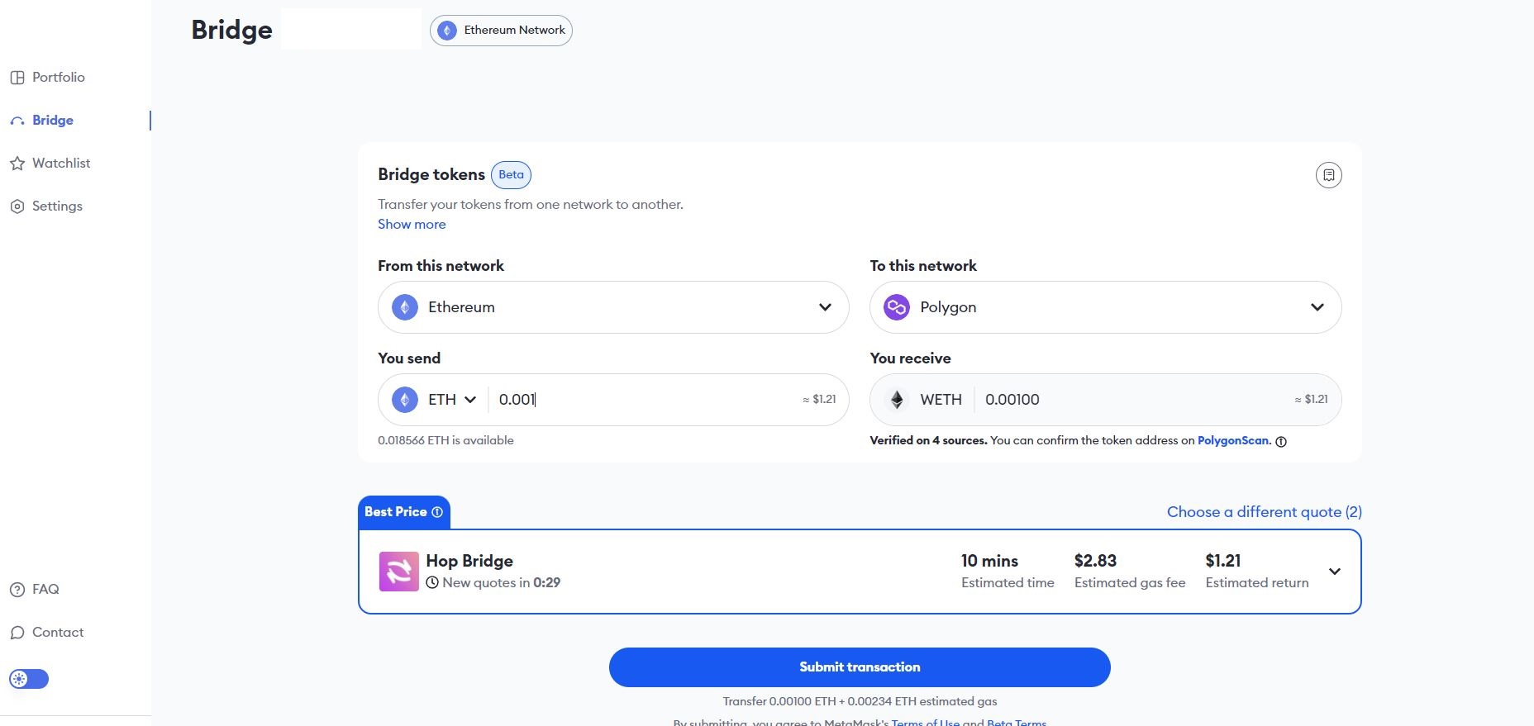
Task: Open the From this network Ethereum dropdown
Action: 613,307
